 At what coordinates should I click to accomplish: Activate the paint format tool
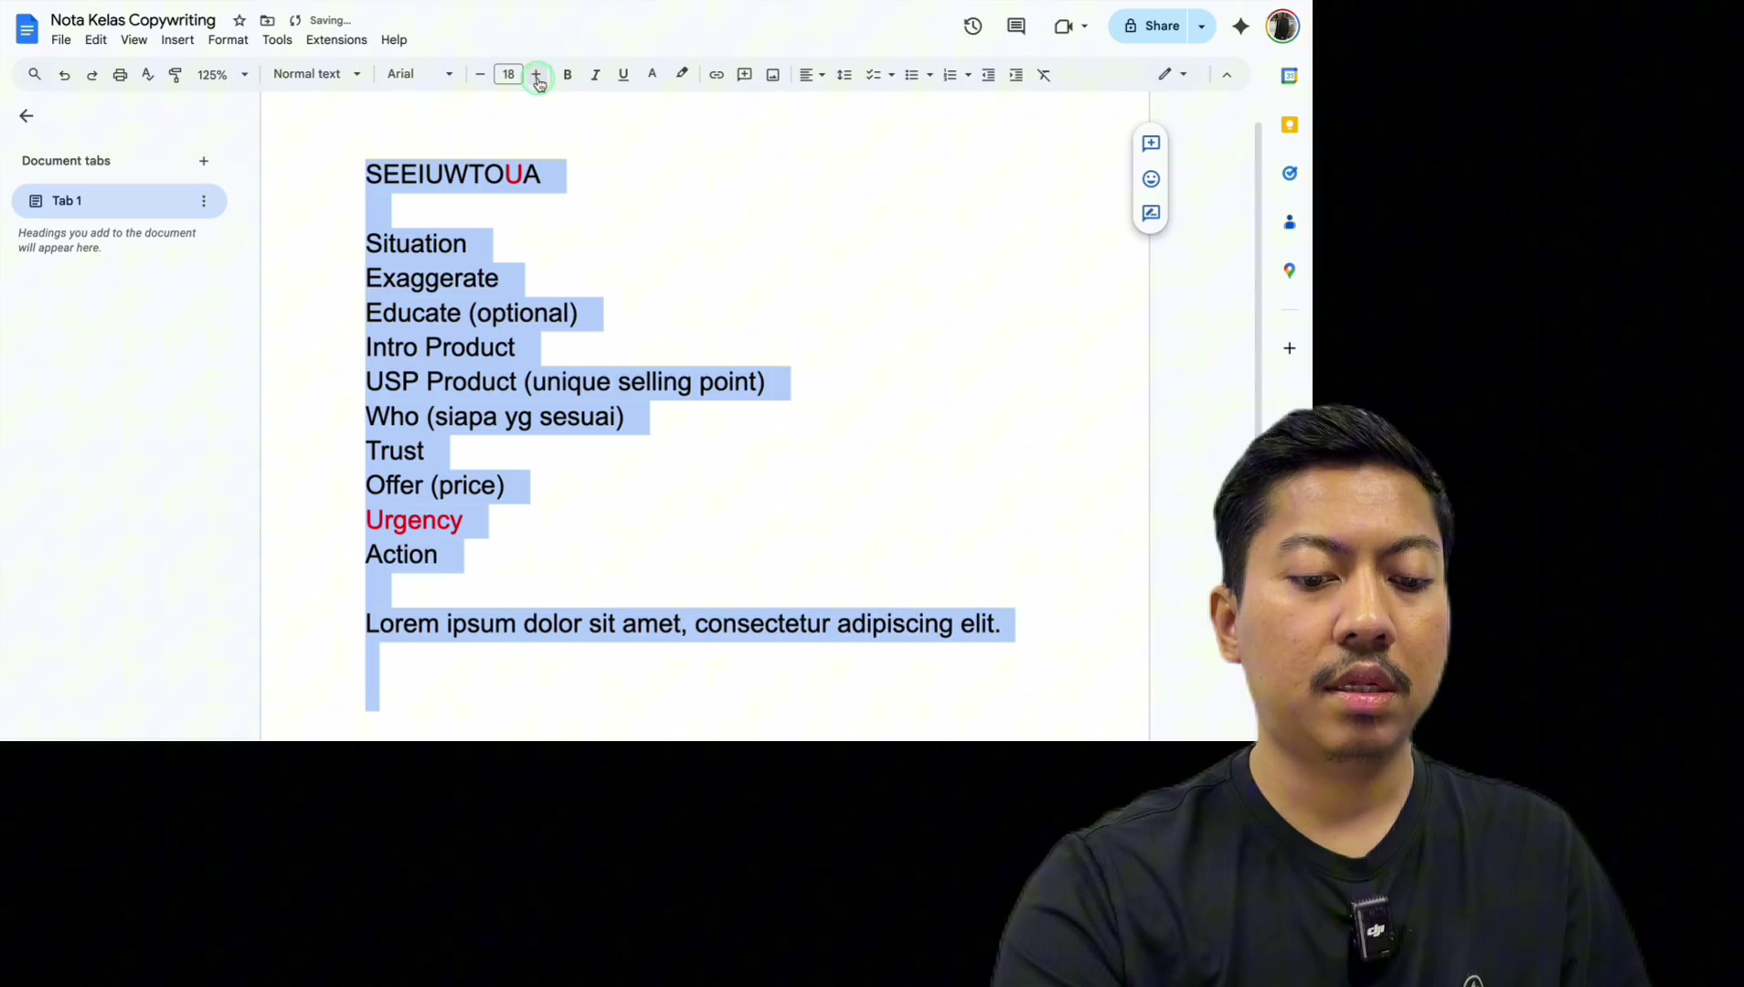point(175,75)
